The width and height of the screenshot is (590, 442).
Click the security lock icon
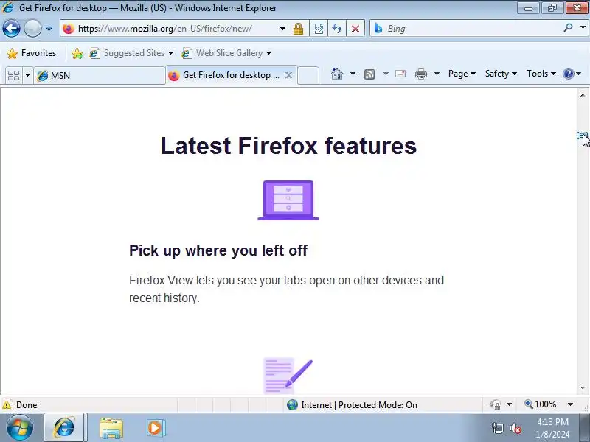(299, 29)
